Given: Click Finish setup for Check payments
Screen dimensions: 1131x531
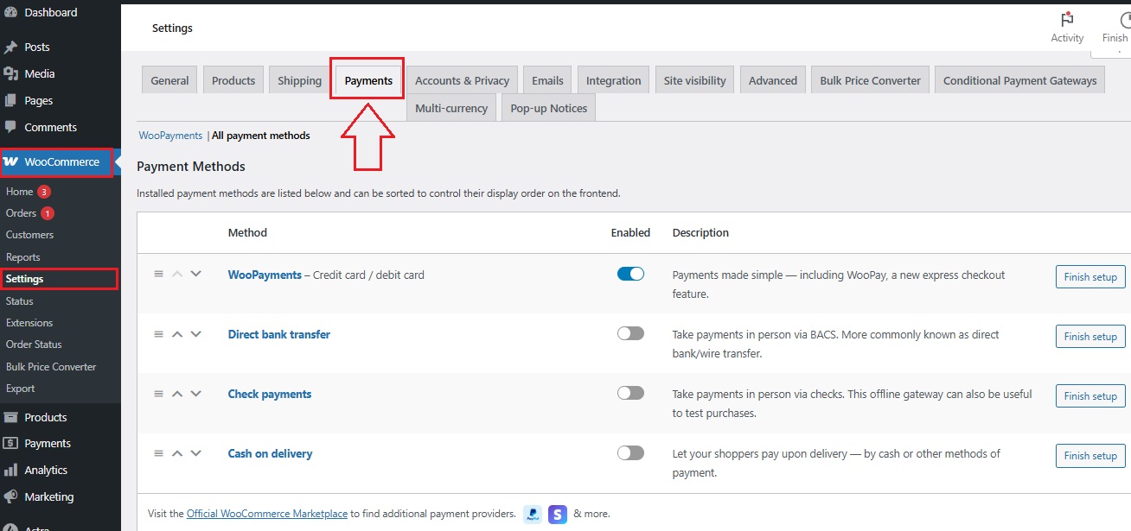Looking at the screenshot, I should tap(1090, 396).
